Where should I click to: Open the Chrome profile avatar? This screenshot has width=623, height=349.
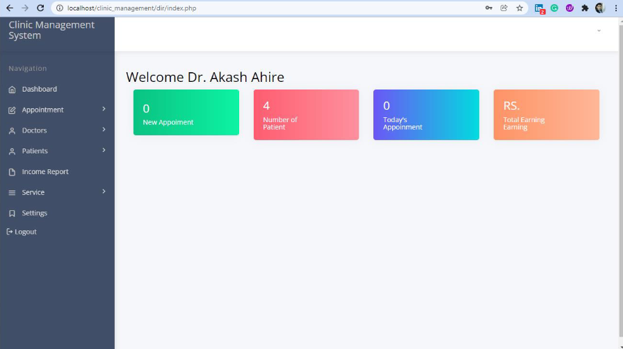pos(600,8)
